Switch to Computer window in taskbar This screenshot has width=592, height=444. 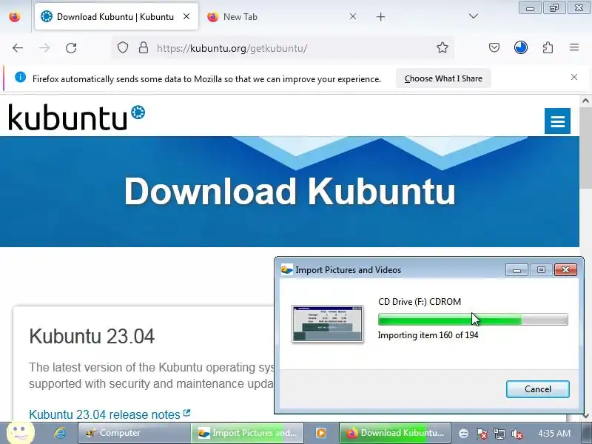click(134, 433)
